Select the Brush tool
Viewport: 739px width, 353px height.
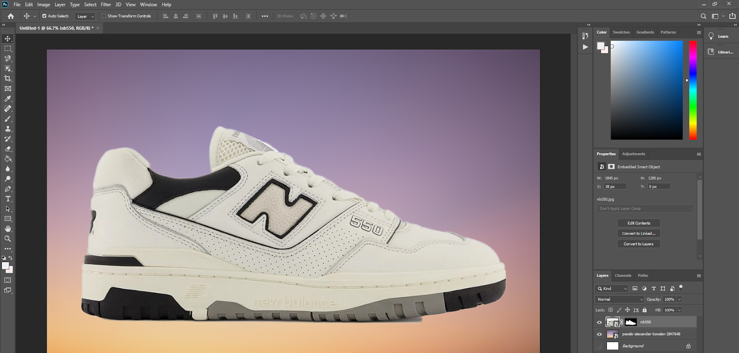[8, 119]
